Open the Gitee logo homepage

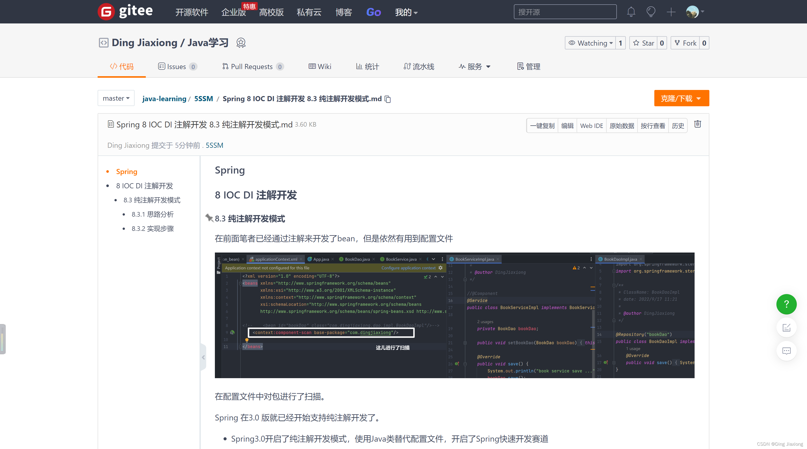[x=125, y=11]
